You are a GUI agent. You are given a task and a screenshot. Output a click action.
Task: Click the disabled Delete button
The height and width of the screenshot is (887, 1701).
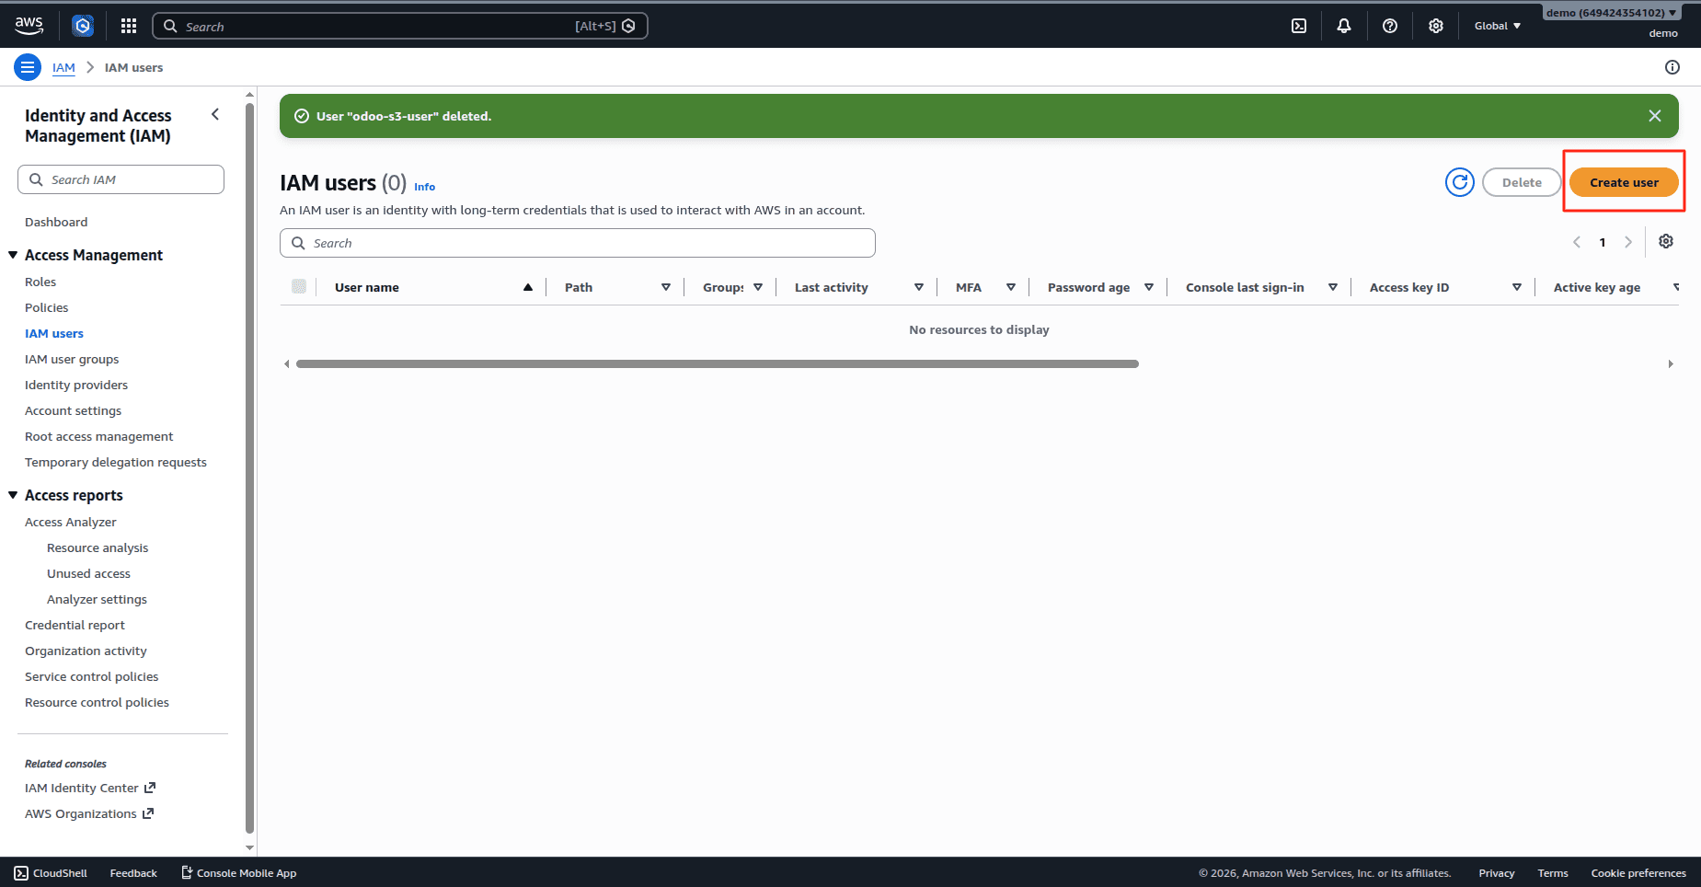[x=1522, y=182]
